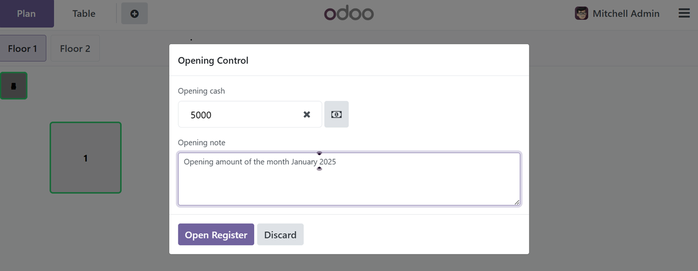Grab the opening note resize handle
This screenshot has width=698, height=271.
[x=517, y=202]
